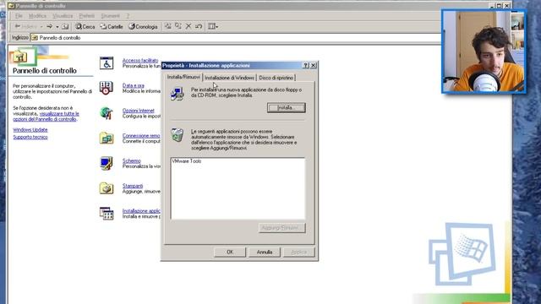Screen dimensions: 541x304
Task: Open the forward history dropdown arrow
Action: [x=57, y=26]
